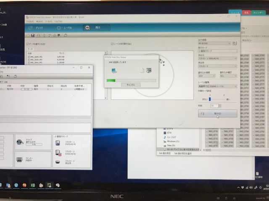269x201 pixels.
Task: Open the 供給元 stacker 1 dropdown
Action: (x=218, y=59)
